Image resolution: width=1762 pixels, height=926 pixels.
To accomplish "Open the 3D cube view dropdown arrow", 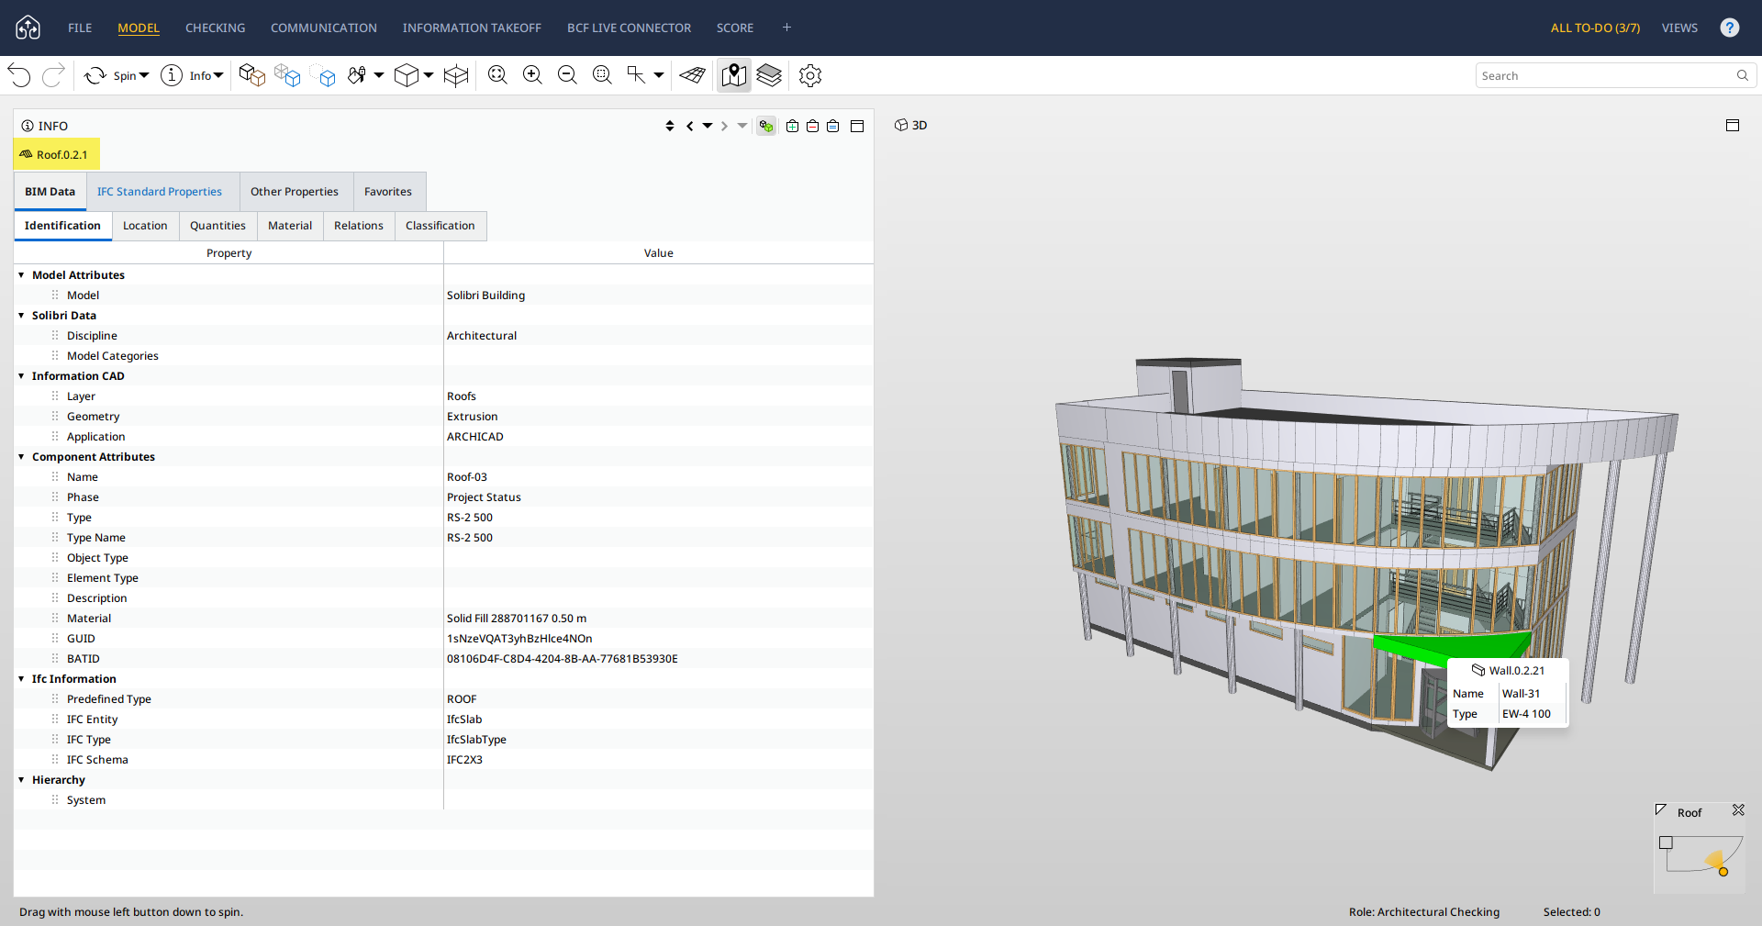I will (x=429, y=75).
